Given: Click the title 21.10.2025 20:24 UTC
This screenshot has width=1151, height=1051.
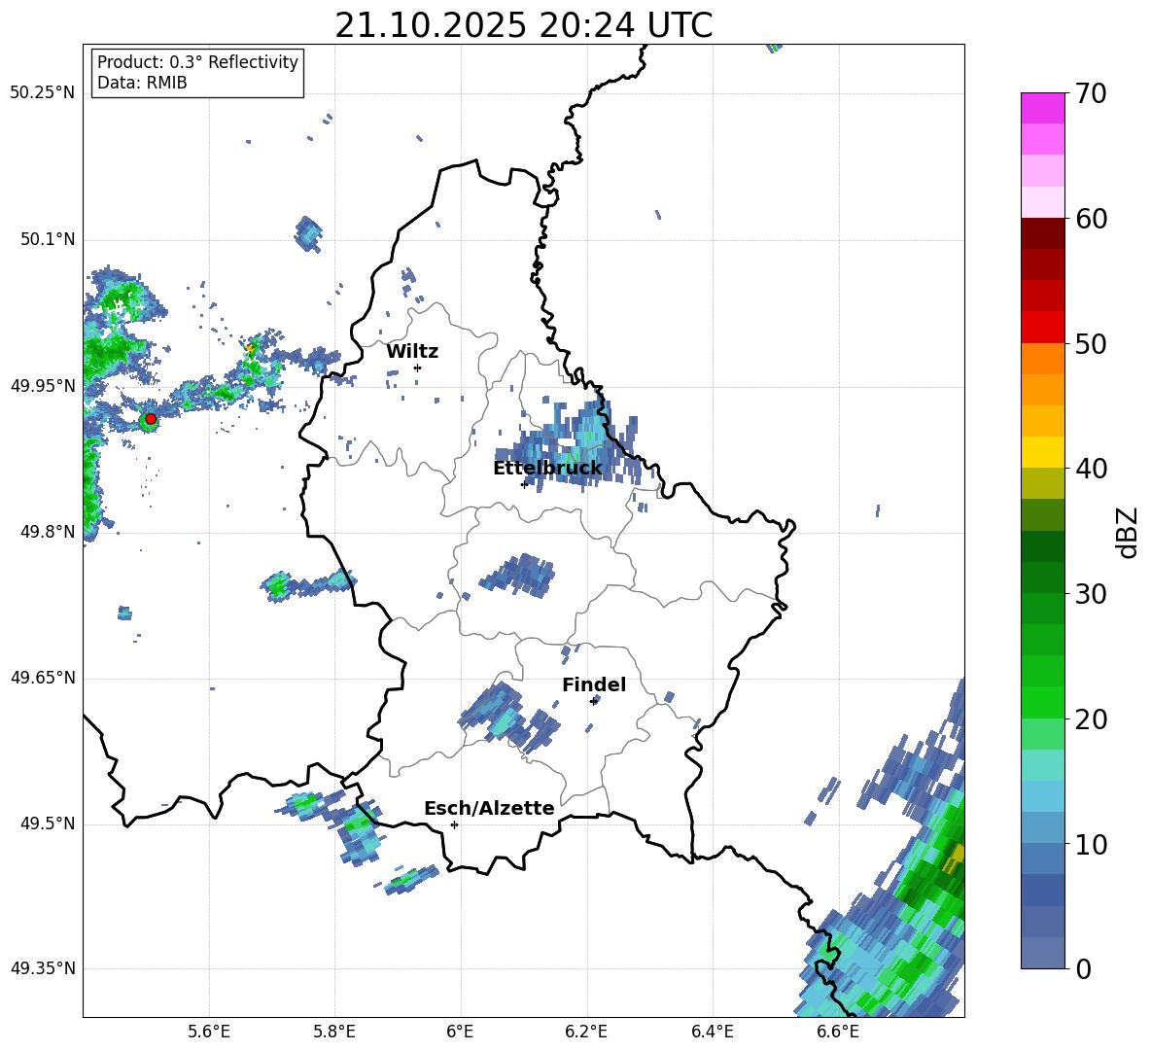Looking at the screenshot, I should point(523,25).
